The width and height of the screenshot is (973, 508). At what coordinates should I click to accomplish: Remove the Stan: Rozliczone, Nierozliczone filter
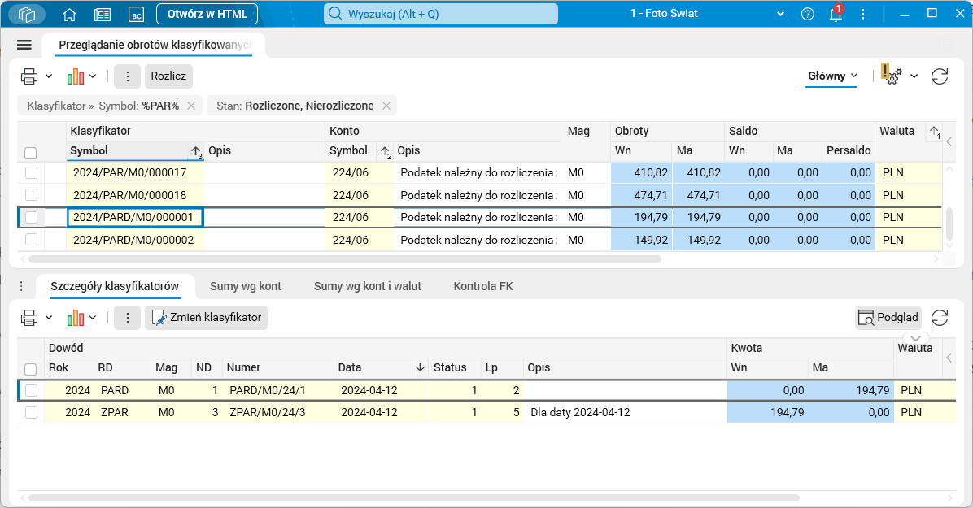click(x=386, y=106)
